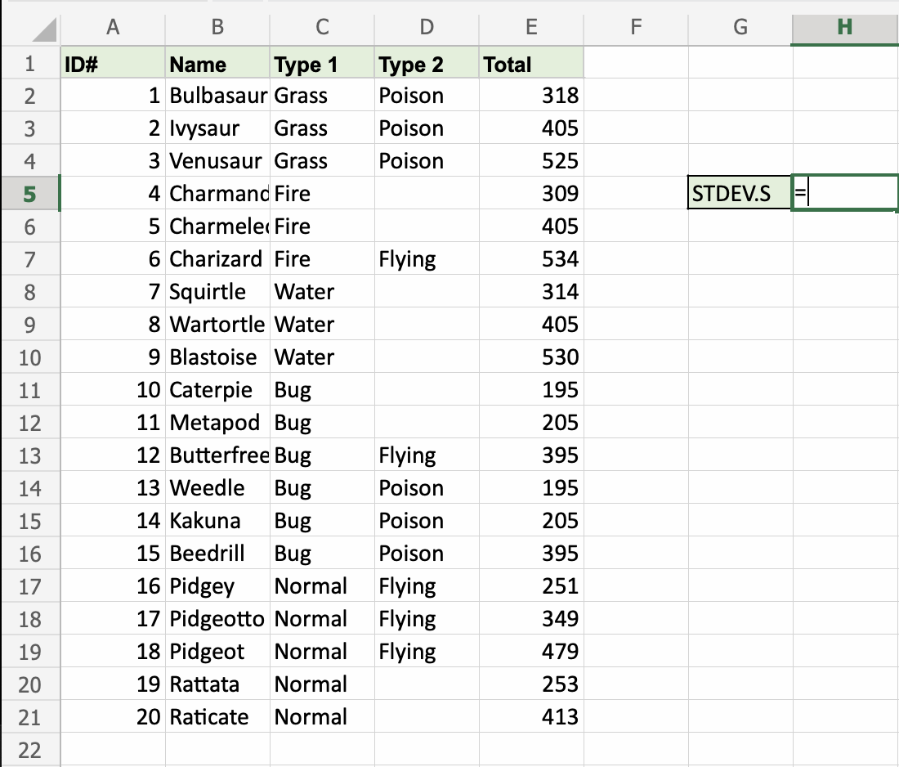
Task: Select Charizard's total value 534
Action: (x=531, y=259)
